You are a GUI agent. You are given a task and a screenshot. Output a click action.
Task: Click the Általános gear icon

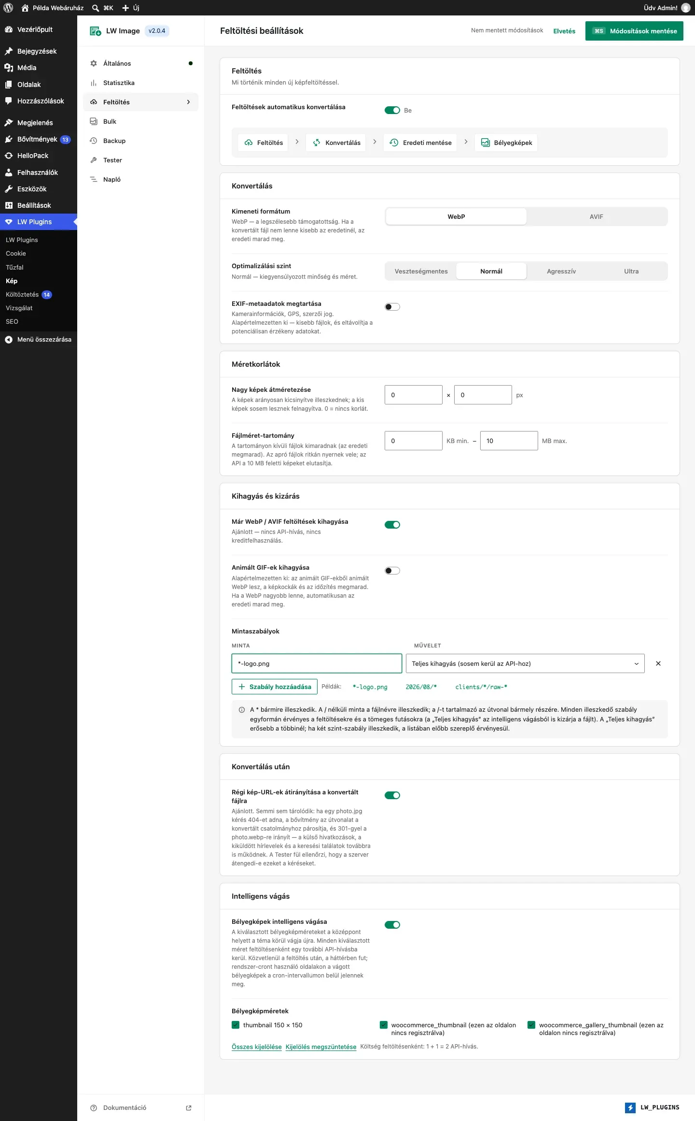[x=94, y=63]
